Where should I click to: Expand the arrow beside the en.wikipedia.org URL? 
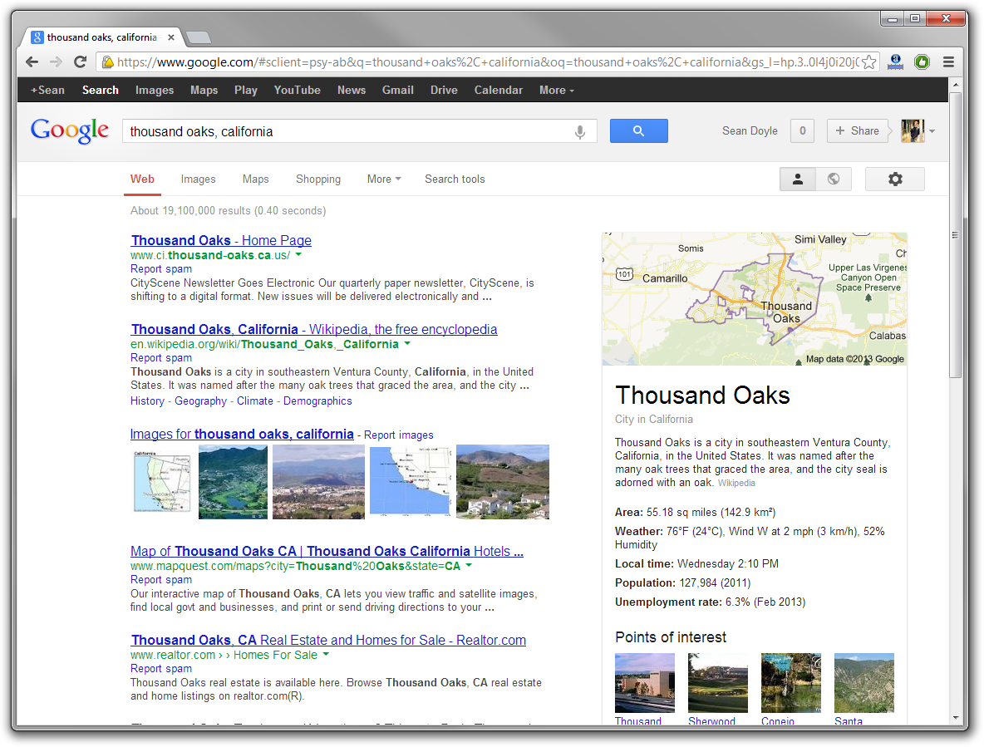coord(407,344)
